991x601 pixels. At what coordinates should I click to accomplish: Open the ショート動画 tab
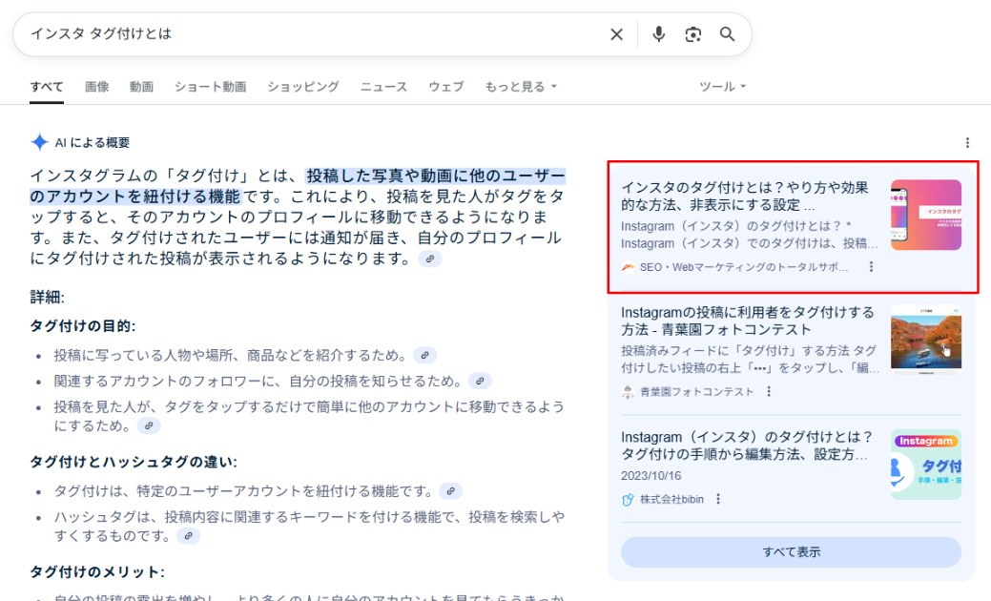[211, 87]
